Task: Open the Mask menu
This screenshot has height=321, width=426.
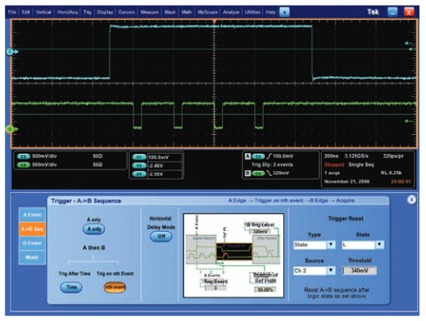Action: pyautogui.click(x=170, y=12)
